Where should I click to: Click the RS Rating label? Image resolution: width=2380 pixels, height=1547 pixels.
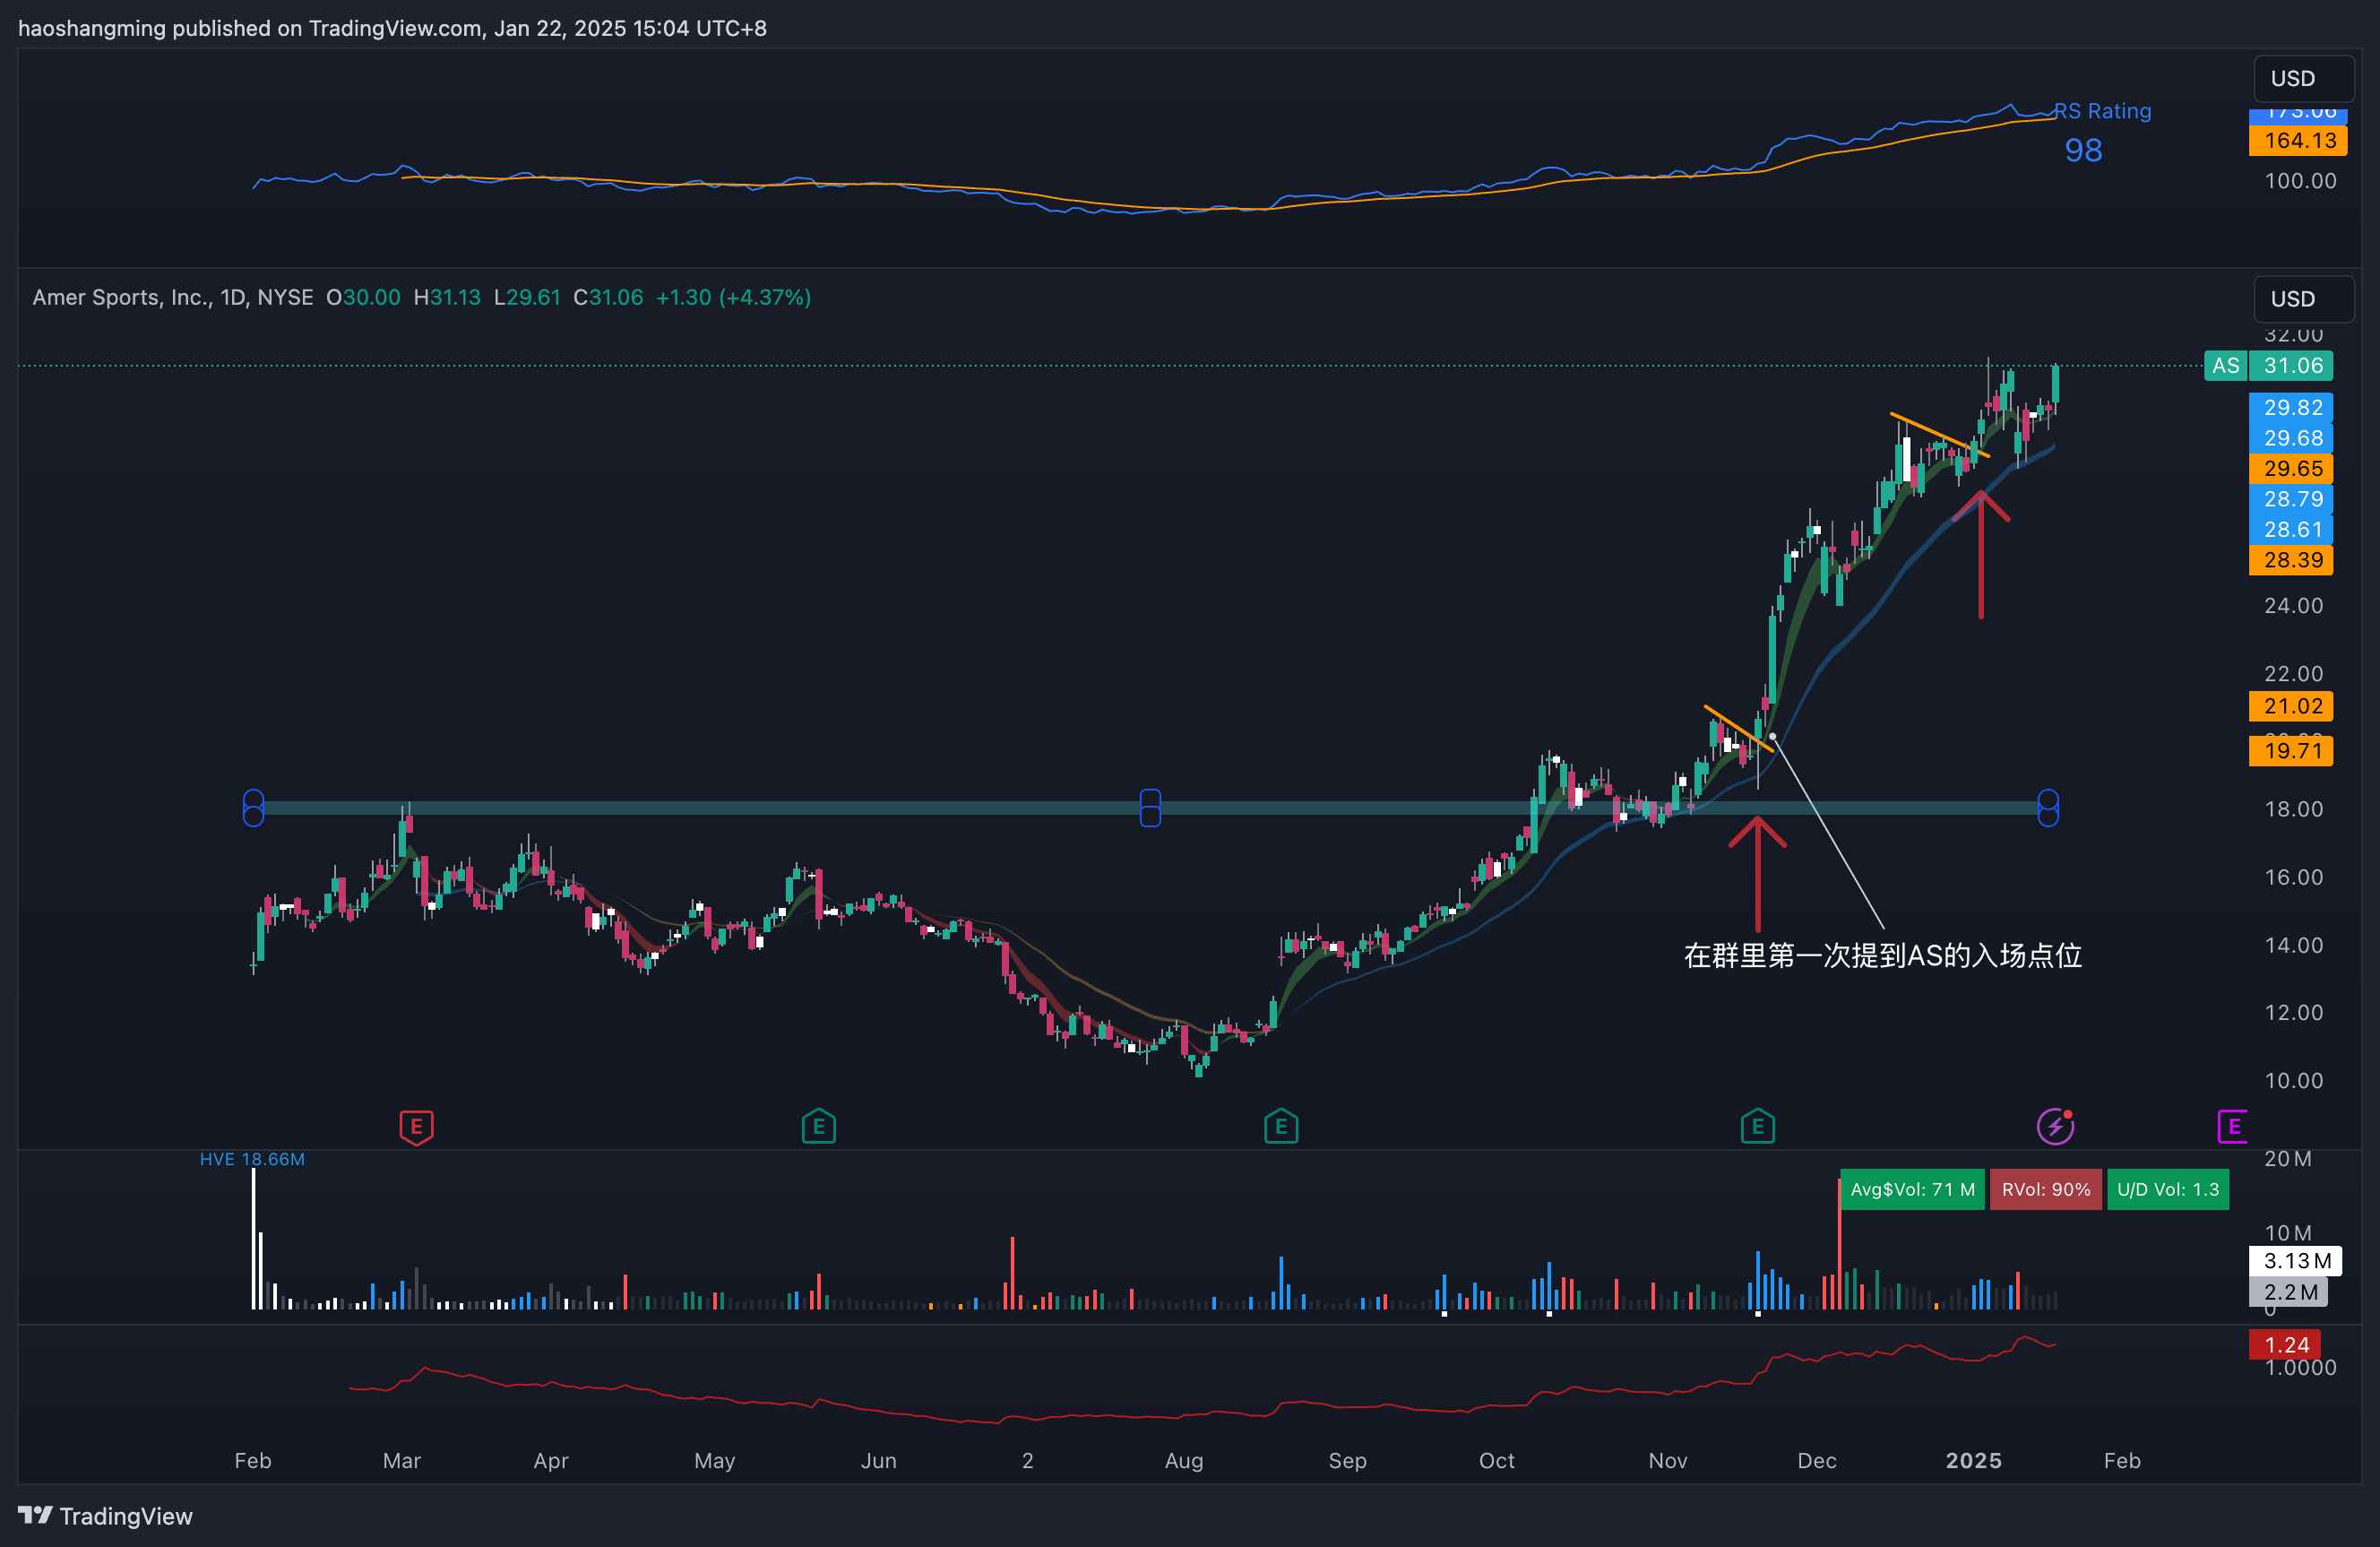(x=2102, y=111)
